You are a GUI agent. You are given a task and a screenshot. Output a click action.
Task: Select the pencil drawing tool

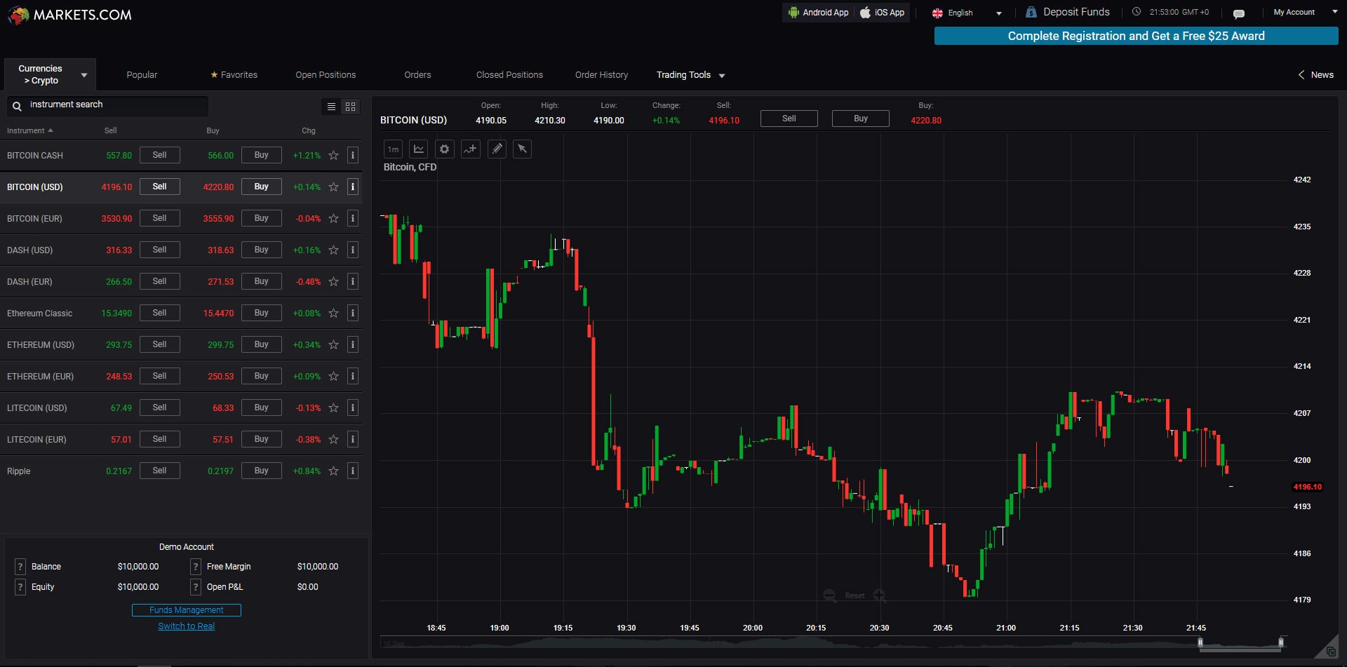[497, 149]
